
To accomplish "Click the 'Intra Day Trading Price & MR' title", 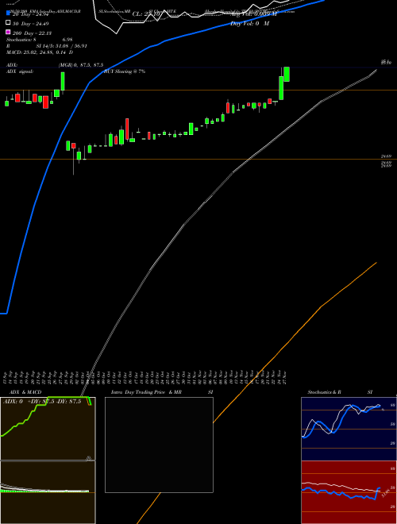I will [x=146, y=392].
